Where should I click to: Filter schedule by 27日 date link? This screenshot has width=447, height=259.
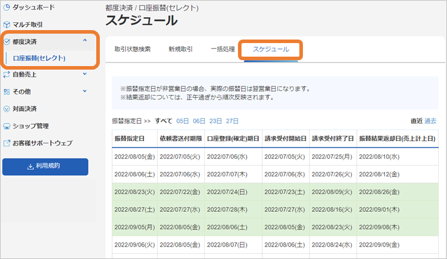pos(232,121)
